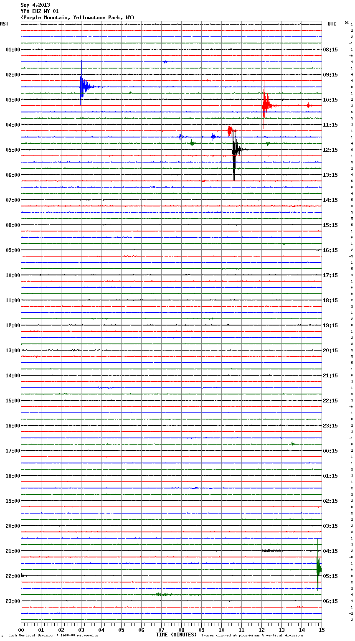Select the station code "YPM EHZ WY 01"
355x641 pixels.
tap(39, 11)
